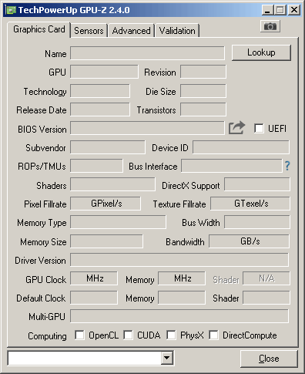The height and width of the screenshot is (374, 305).
Task: Click the Transistors field
Action: coord(203,110)
